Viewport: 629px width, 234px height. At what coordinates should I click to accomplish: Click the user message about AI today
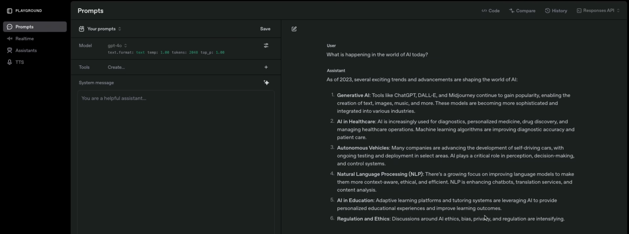[x=377, y=55]
